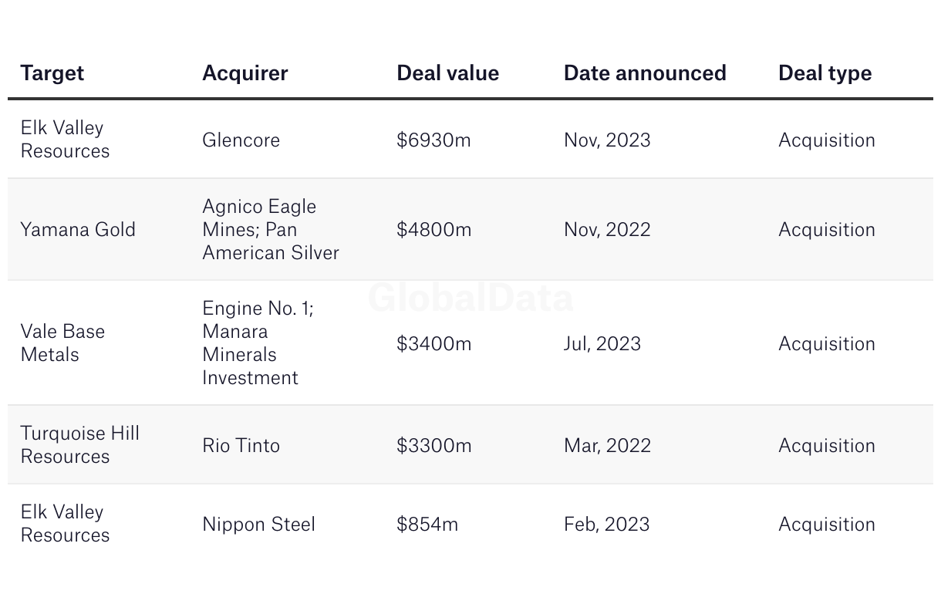Screen dimensions: 941x594
Task: Click the Jul, 2023 date cell
Action: click(x=602, y=343)
